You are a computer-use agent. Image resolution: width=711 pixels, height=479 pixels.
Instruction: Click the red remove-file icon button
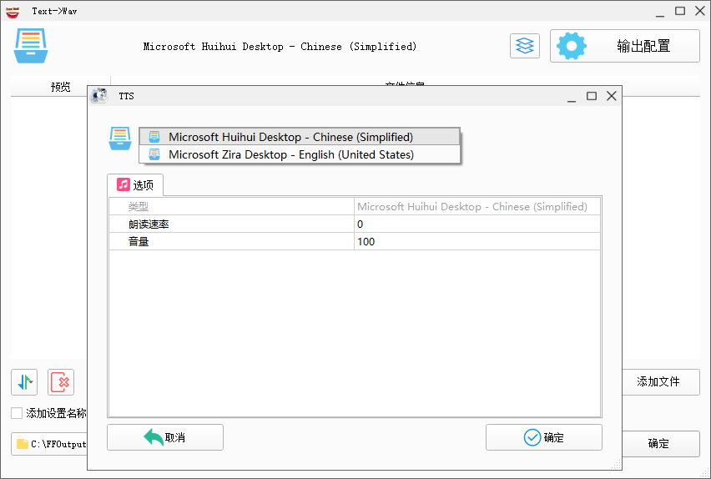[60, 382]
